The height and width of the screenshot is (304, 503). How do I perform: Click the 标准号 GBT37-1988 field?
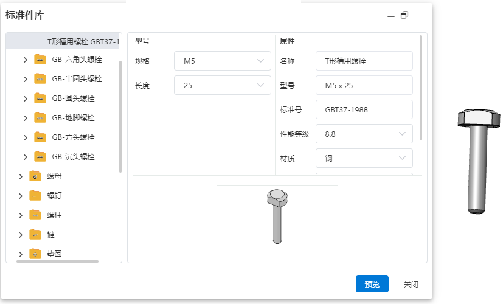pos(364,109)
